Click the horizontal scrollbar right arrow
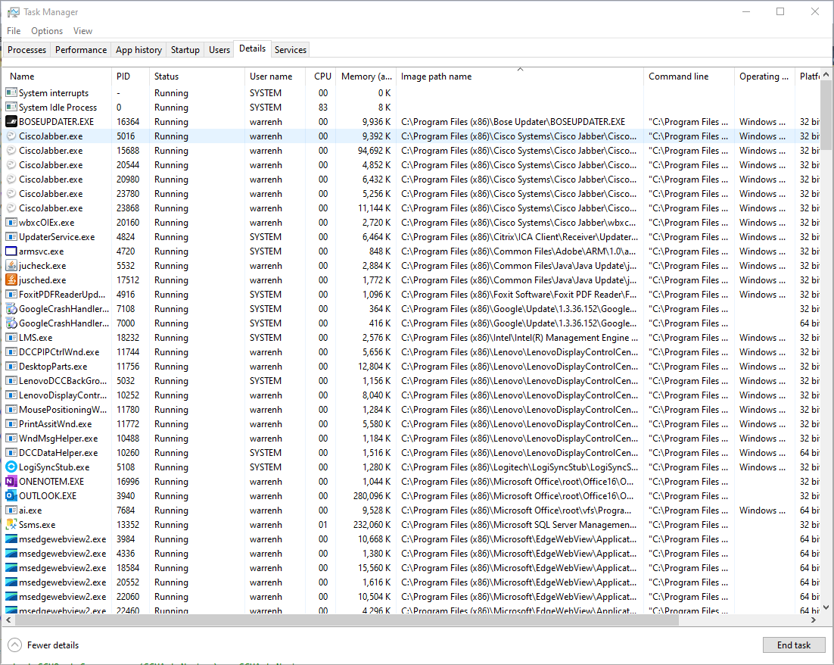834x665 pixels. 814,620
